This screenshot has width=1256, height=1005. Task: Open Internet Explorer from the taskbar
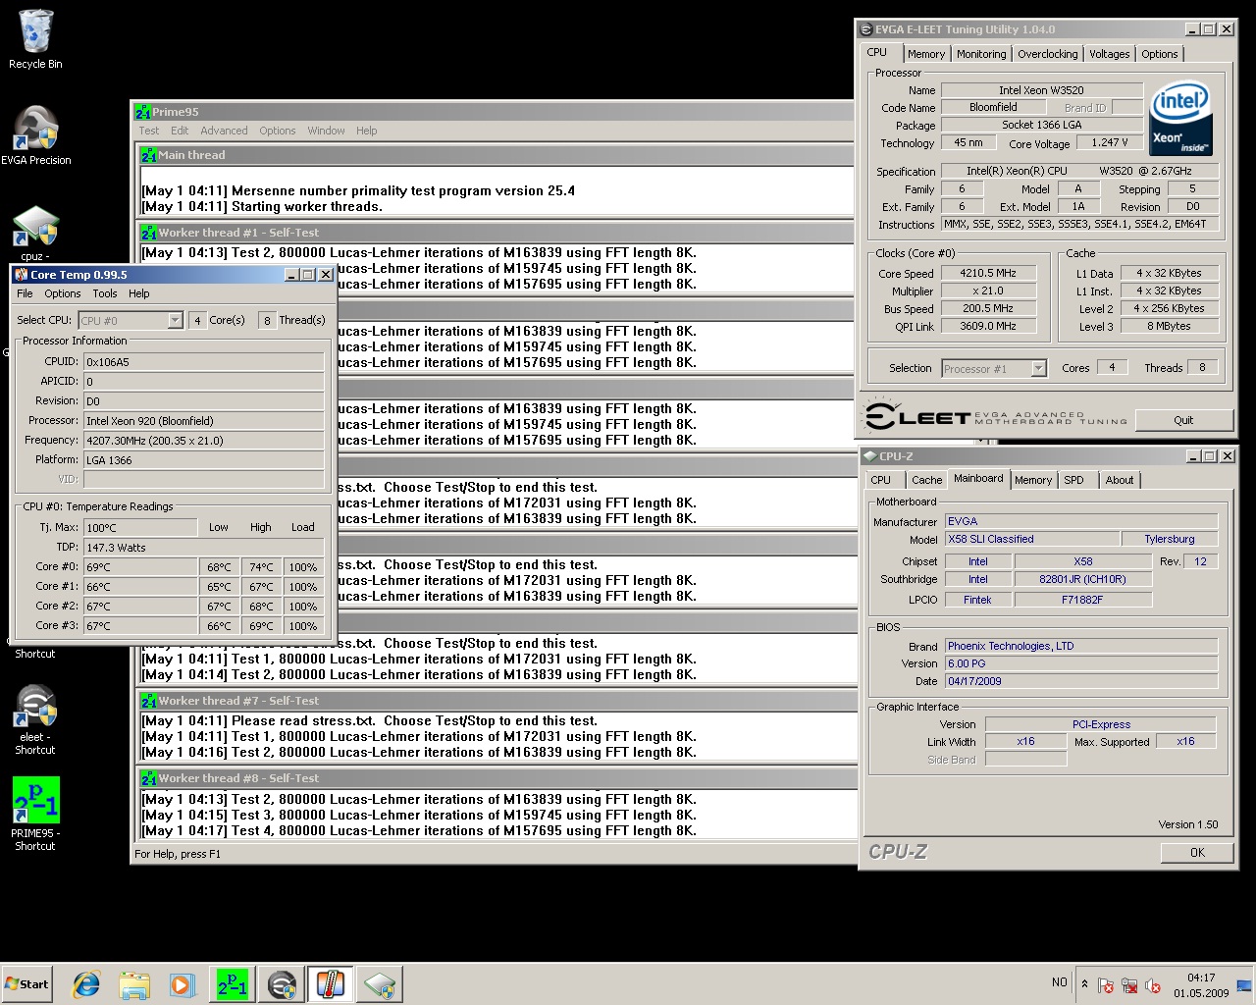pos(87,984)
